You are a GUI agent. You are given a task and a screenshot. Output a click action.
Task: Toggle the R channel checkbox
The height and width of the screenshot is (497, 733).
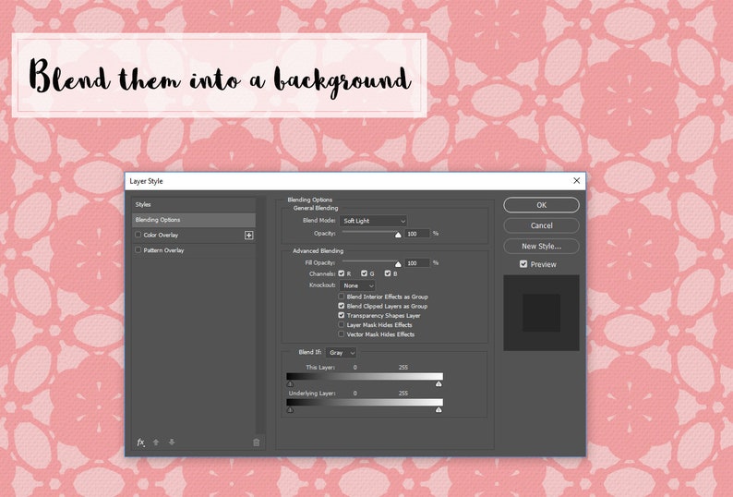click(342, 273)
